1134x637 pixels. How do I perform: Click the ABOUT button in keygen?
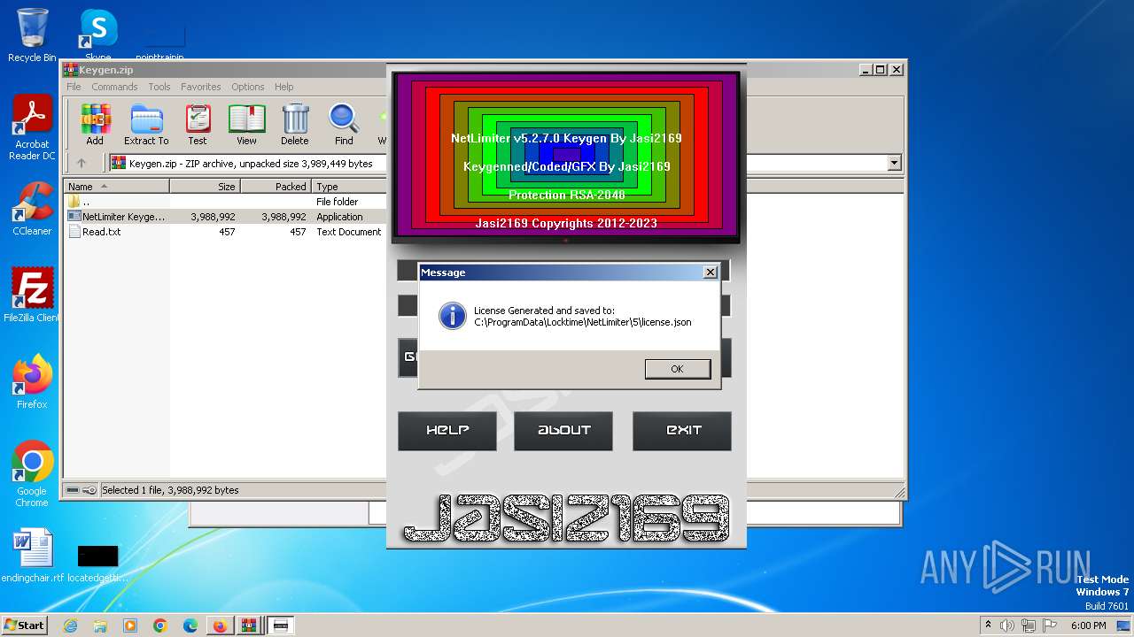click(x=563, y=431)
